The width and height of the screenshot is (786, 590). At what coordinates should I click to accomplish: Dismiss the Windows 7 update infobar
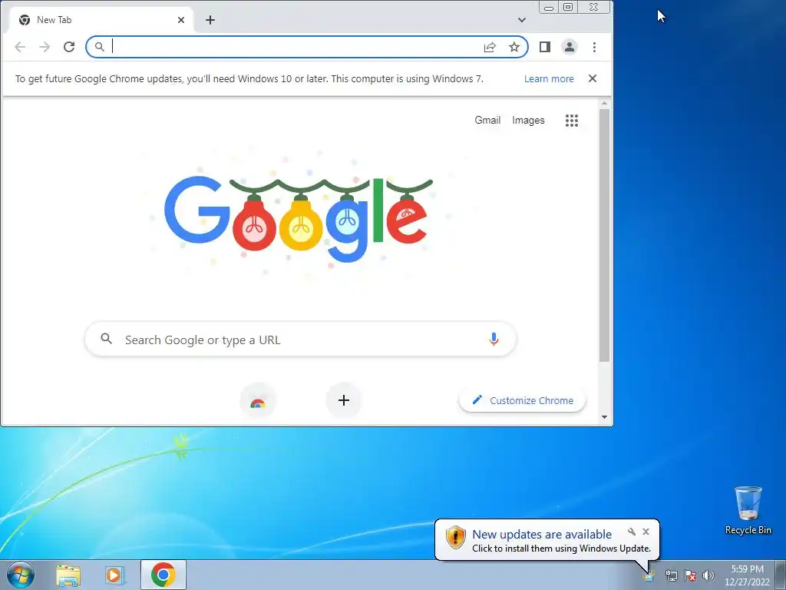593,78
